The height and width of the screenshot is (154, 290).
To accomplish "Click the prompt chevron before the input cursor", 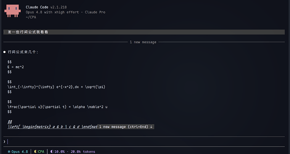I will tap(5, 142).
